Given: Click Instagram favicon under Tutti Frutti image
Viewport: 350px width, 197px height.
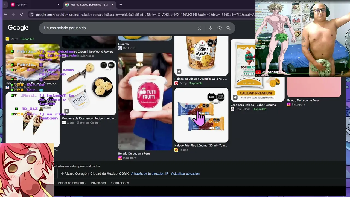Looking at the screenshot, I should tap(120, 158).
